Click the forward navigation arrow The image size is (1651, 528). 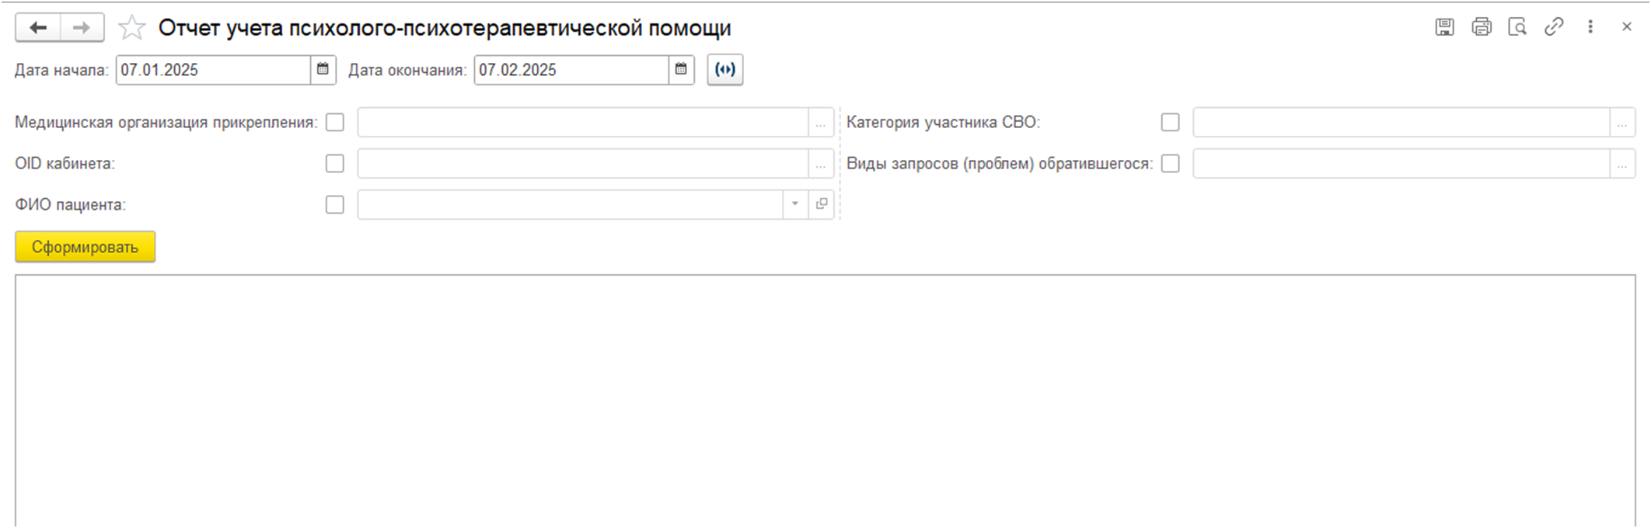82,28
